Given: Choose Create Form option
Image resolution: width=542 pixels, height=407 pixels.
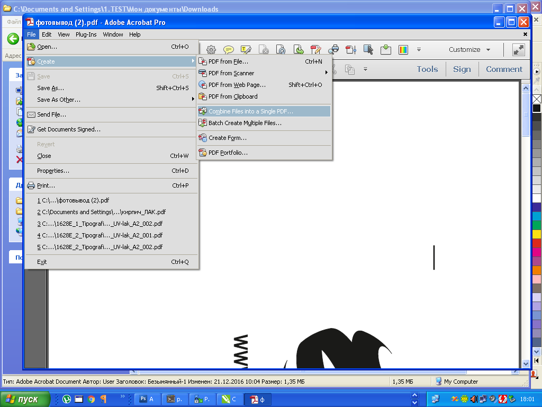Looking at the screenshot, I should [x=264, y=138].
